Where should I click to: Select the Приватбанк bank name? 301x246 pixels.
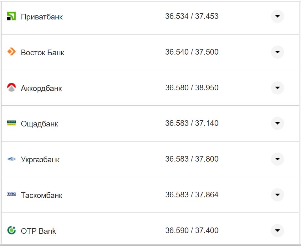coord(42,17)
